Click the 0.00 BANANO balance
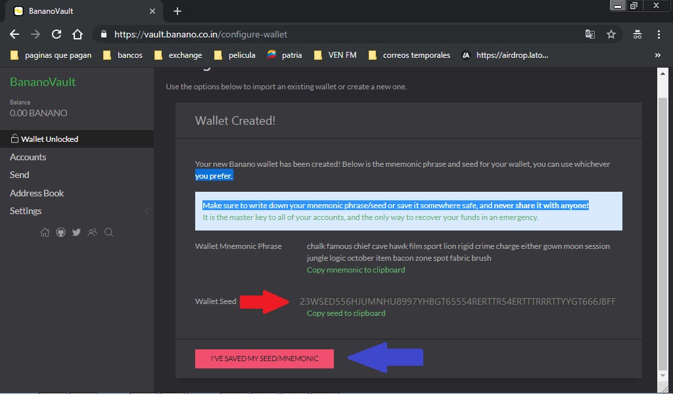This screenshot has height=394, width=673. pyautogui.click(x=39, y=113)
